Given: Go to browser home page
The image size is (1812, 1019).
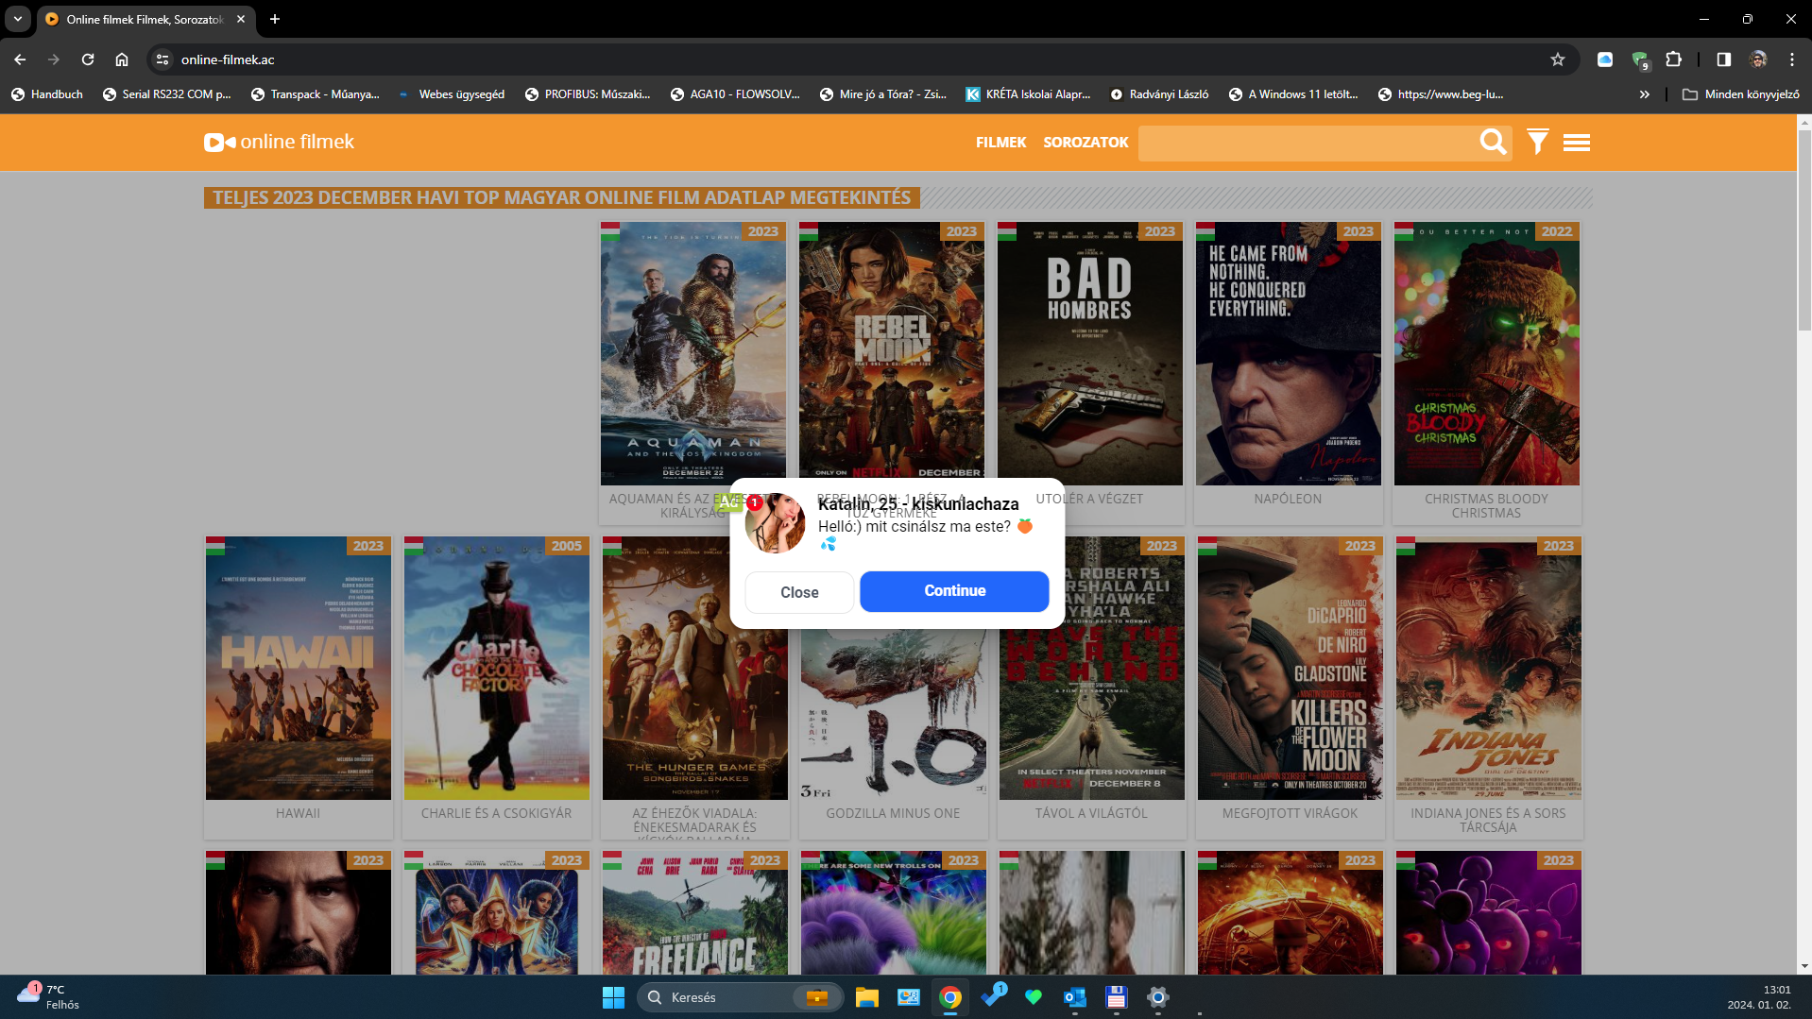Looking at the screenshot, I should coord(122,59).
